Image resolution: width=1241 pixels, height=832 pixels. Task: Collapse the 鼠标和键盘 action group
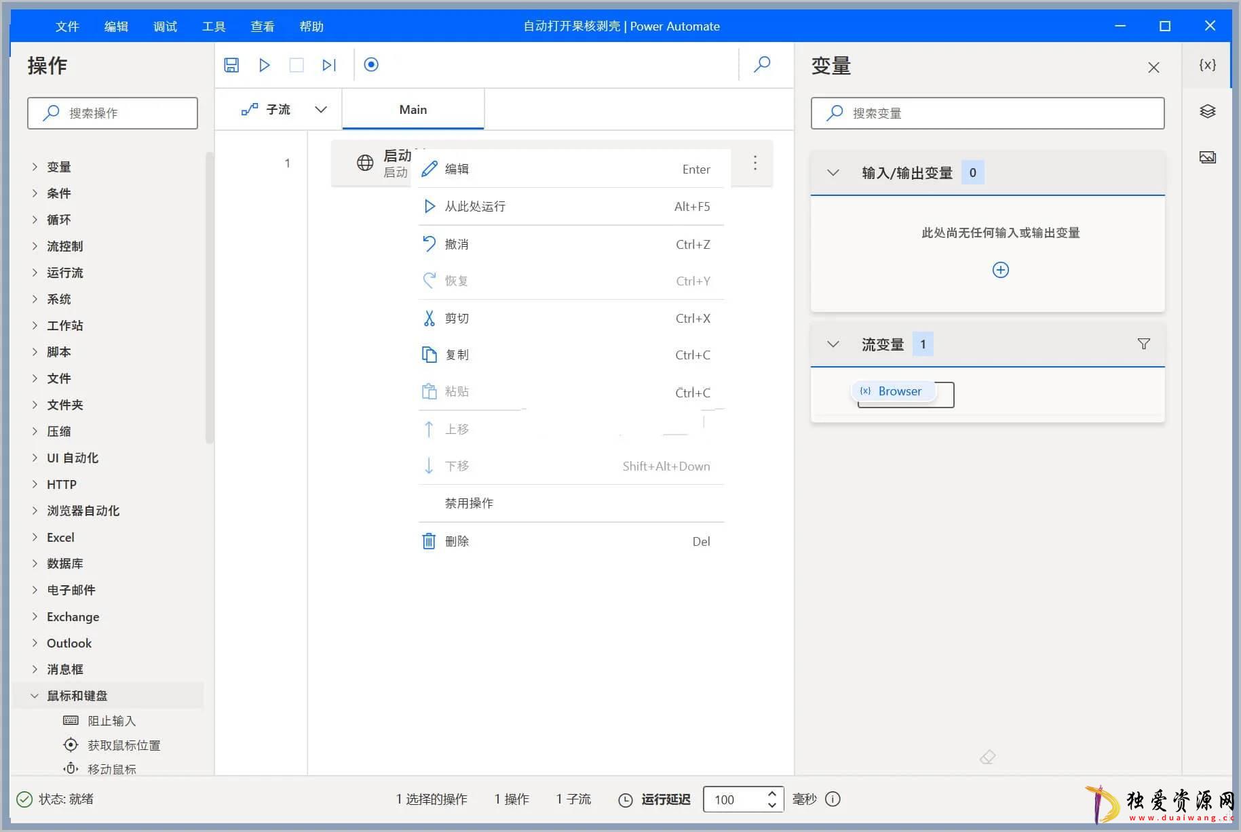(x=35, y=696)
